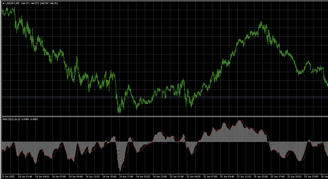This screenshot has height=179, width=328.
Task: Click the 24 Jun 12:20 time marker
Action: click(x=93, y=176)
